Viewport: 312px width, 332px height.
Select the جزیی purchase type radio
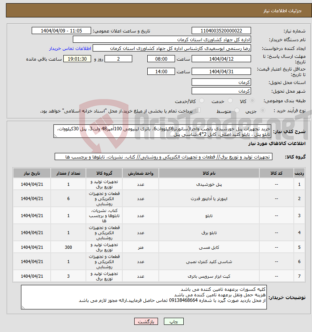263,110
